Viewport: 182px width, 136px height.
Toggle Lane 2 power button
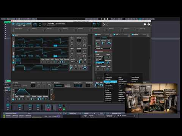pos(114,34)
